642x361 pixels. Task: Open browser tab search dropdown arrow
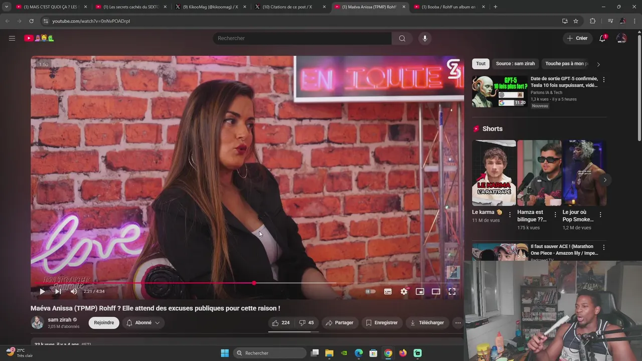point(7,7)
